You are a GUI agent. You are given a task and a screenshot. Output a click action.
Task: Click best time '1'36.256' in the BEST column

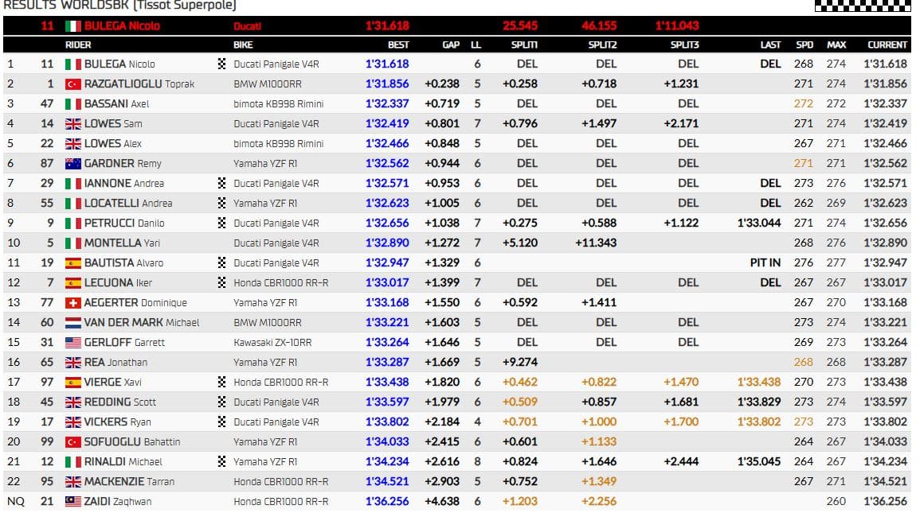[387, 501]
